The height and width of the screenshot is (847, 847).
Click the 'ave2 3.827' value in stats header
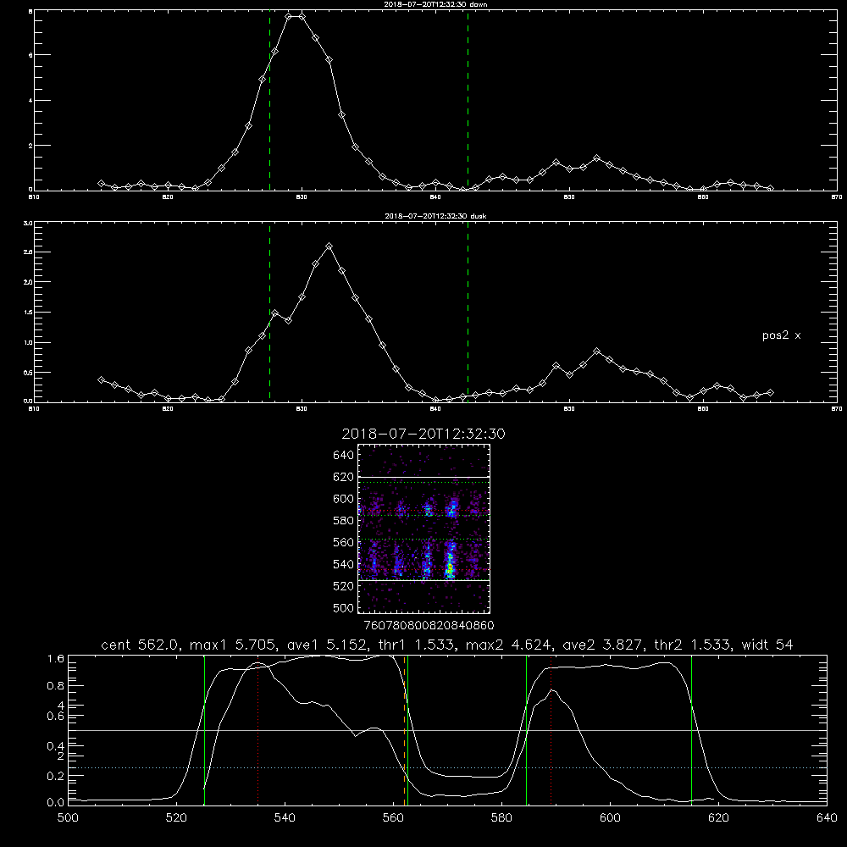pos(602,645)
